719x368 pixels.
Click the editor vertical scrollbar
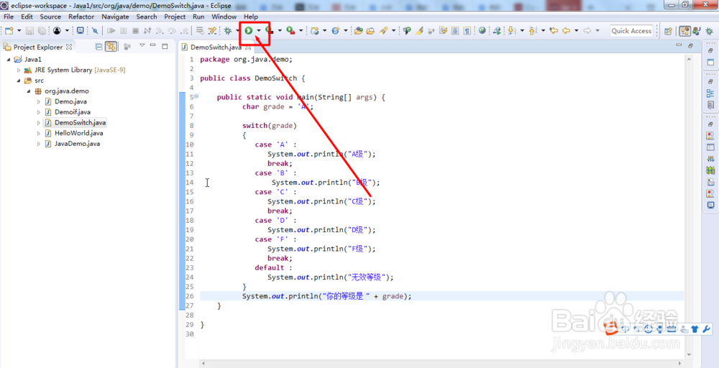(688, 206)
